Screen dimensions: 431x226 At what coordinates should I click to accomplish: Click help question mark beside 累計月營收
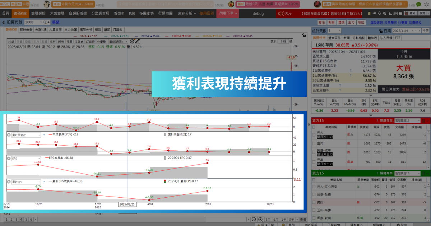tap(44, 135)
